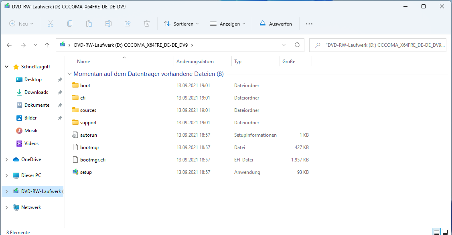452x235 pixels.
Task: Open the Sortieren dropdown
Action: [x=181, y=24]
